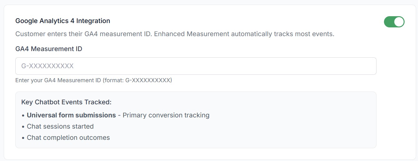418x161 pixels.
Task: Click the white knob of the green switch
Action: pyautogui.click(x=399, y=22)
